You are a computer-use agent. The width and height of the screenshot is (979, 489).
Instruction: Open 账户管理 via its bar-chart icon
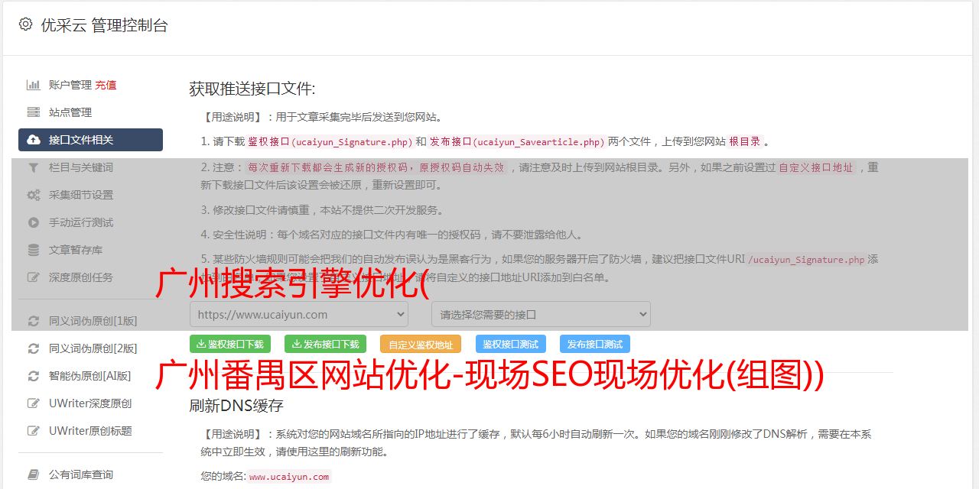(x=34, y=85)
